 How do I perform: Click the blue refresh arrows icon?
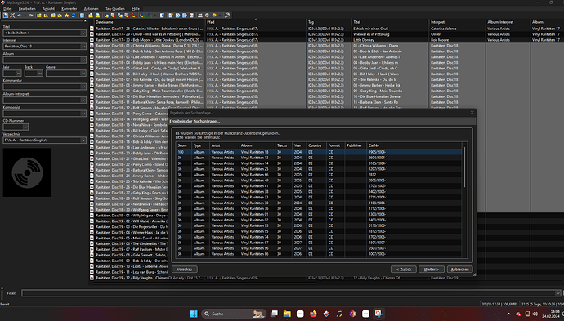coord(74,16)
